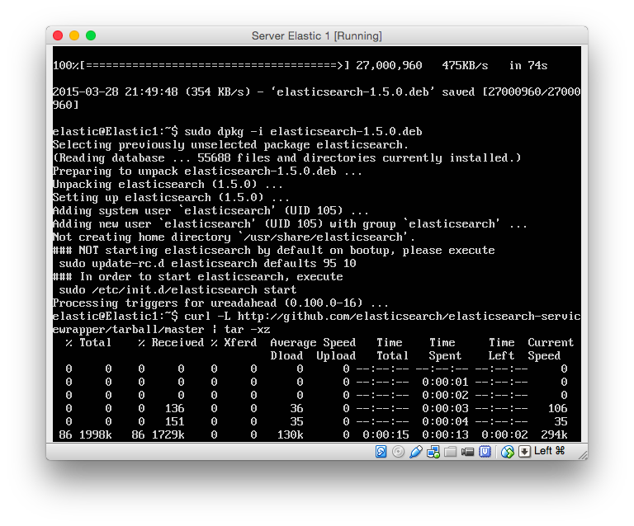Viewport: 634px width, 526px height.
Task: Minimize the VM window with yellow button
Action: pos(74,35)
